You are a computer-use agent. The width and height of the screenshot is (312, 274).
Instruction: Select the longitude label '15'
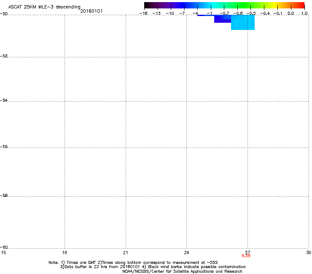coord(3,253)
